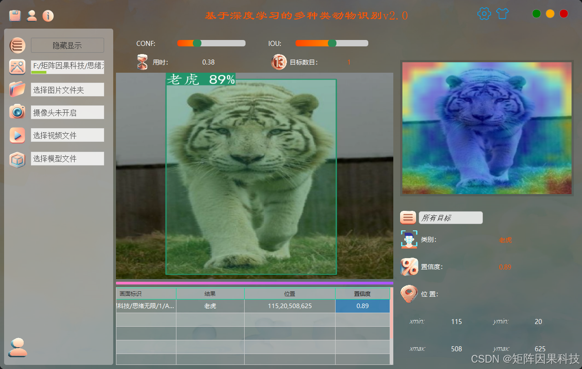Click the 位置 location pin icon
582x369 pixels.
[x=409, y=294]
